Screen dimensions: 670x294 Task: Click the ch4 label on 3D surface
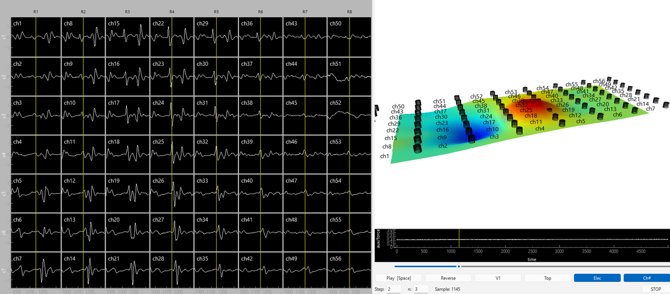(x=540, y=129)
